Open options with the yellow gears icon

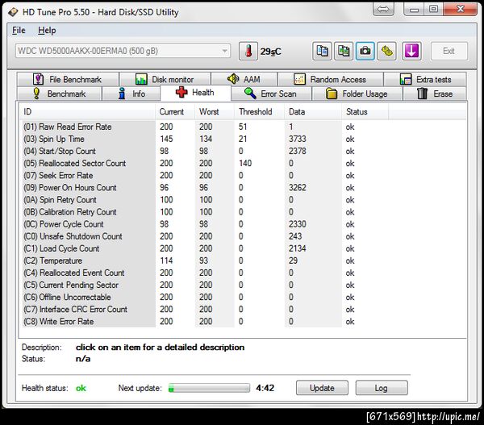pos(386,51)
